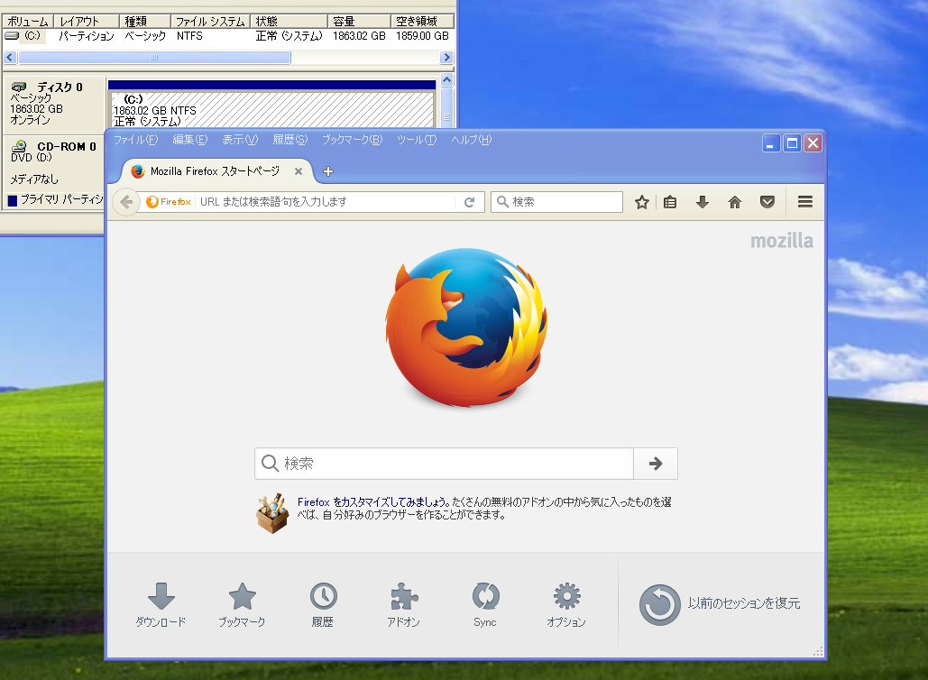The width and height of the screenshot is (928, 680).
Task: Open ブックマーク from start page bottom bar
Action: point(242,604)
